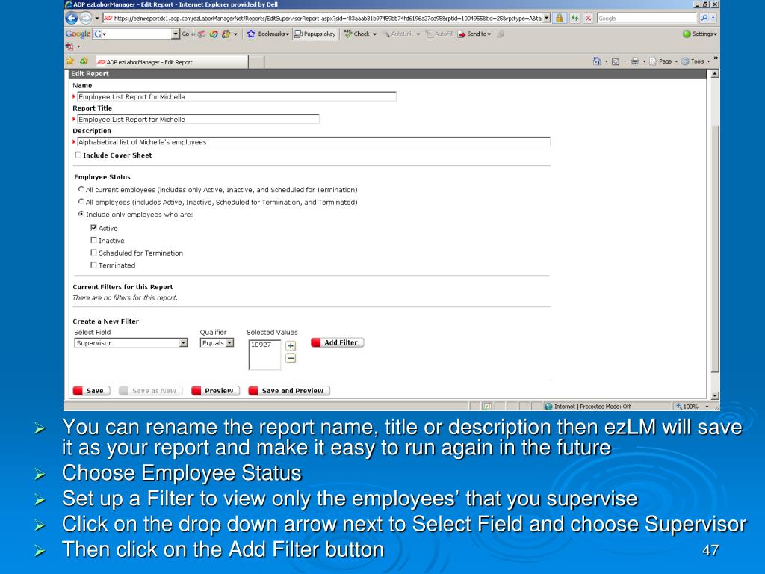Check the Scheduled for Termination checkbox
765x574 pixels.
(93, 253)
